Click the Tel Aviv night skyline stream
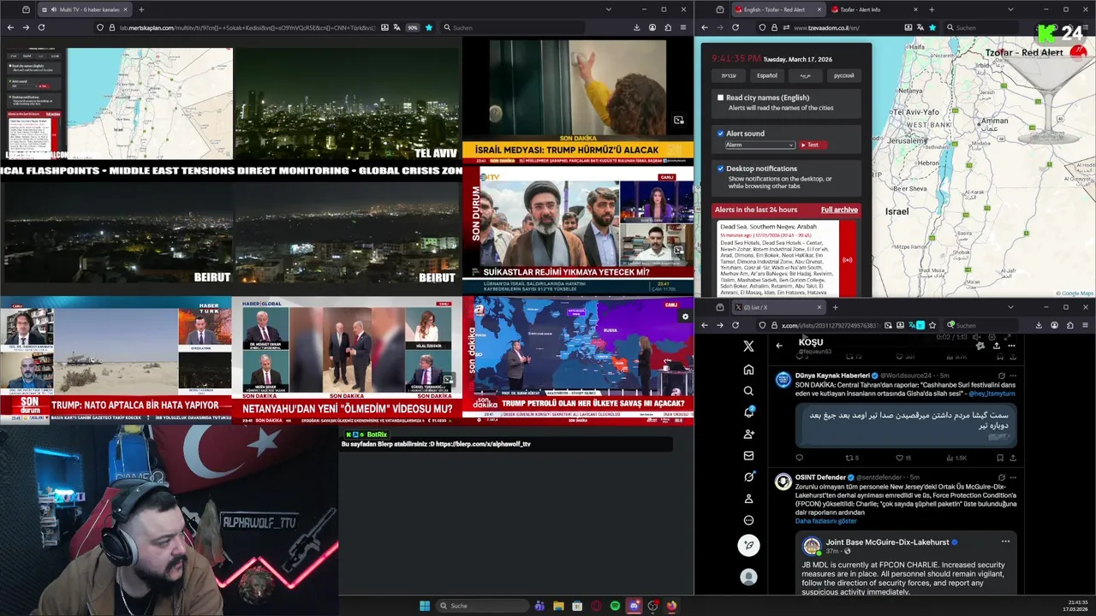Viewport: 1096px width, 616px height. [x=348, y=104]
